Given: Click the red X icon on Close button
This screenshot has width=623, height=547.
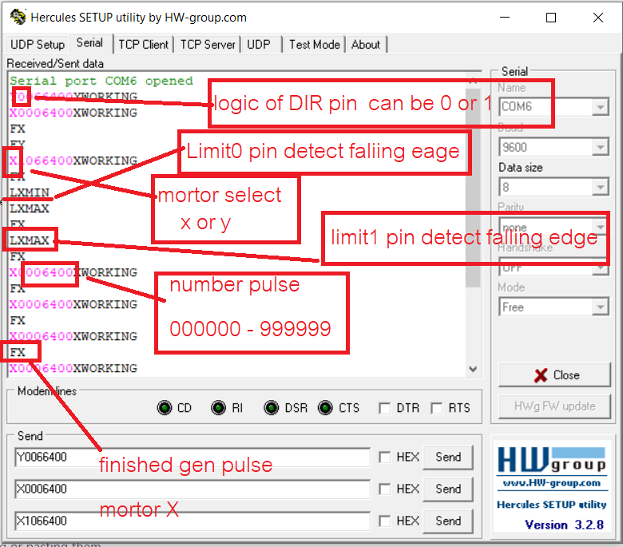Looking at the screenshot, I should coord(541,375).
